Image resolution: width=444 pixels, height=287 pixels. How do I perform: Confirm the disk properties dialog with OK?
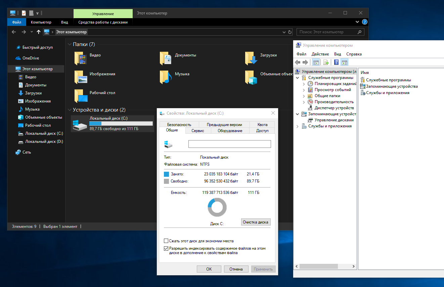[x=209, y=269]
